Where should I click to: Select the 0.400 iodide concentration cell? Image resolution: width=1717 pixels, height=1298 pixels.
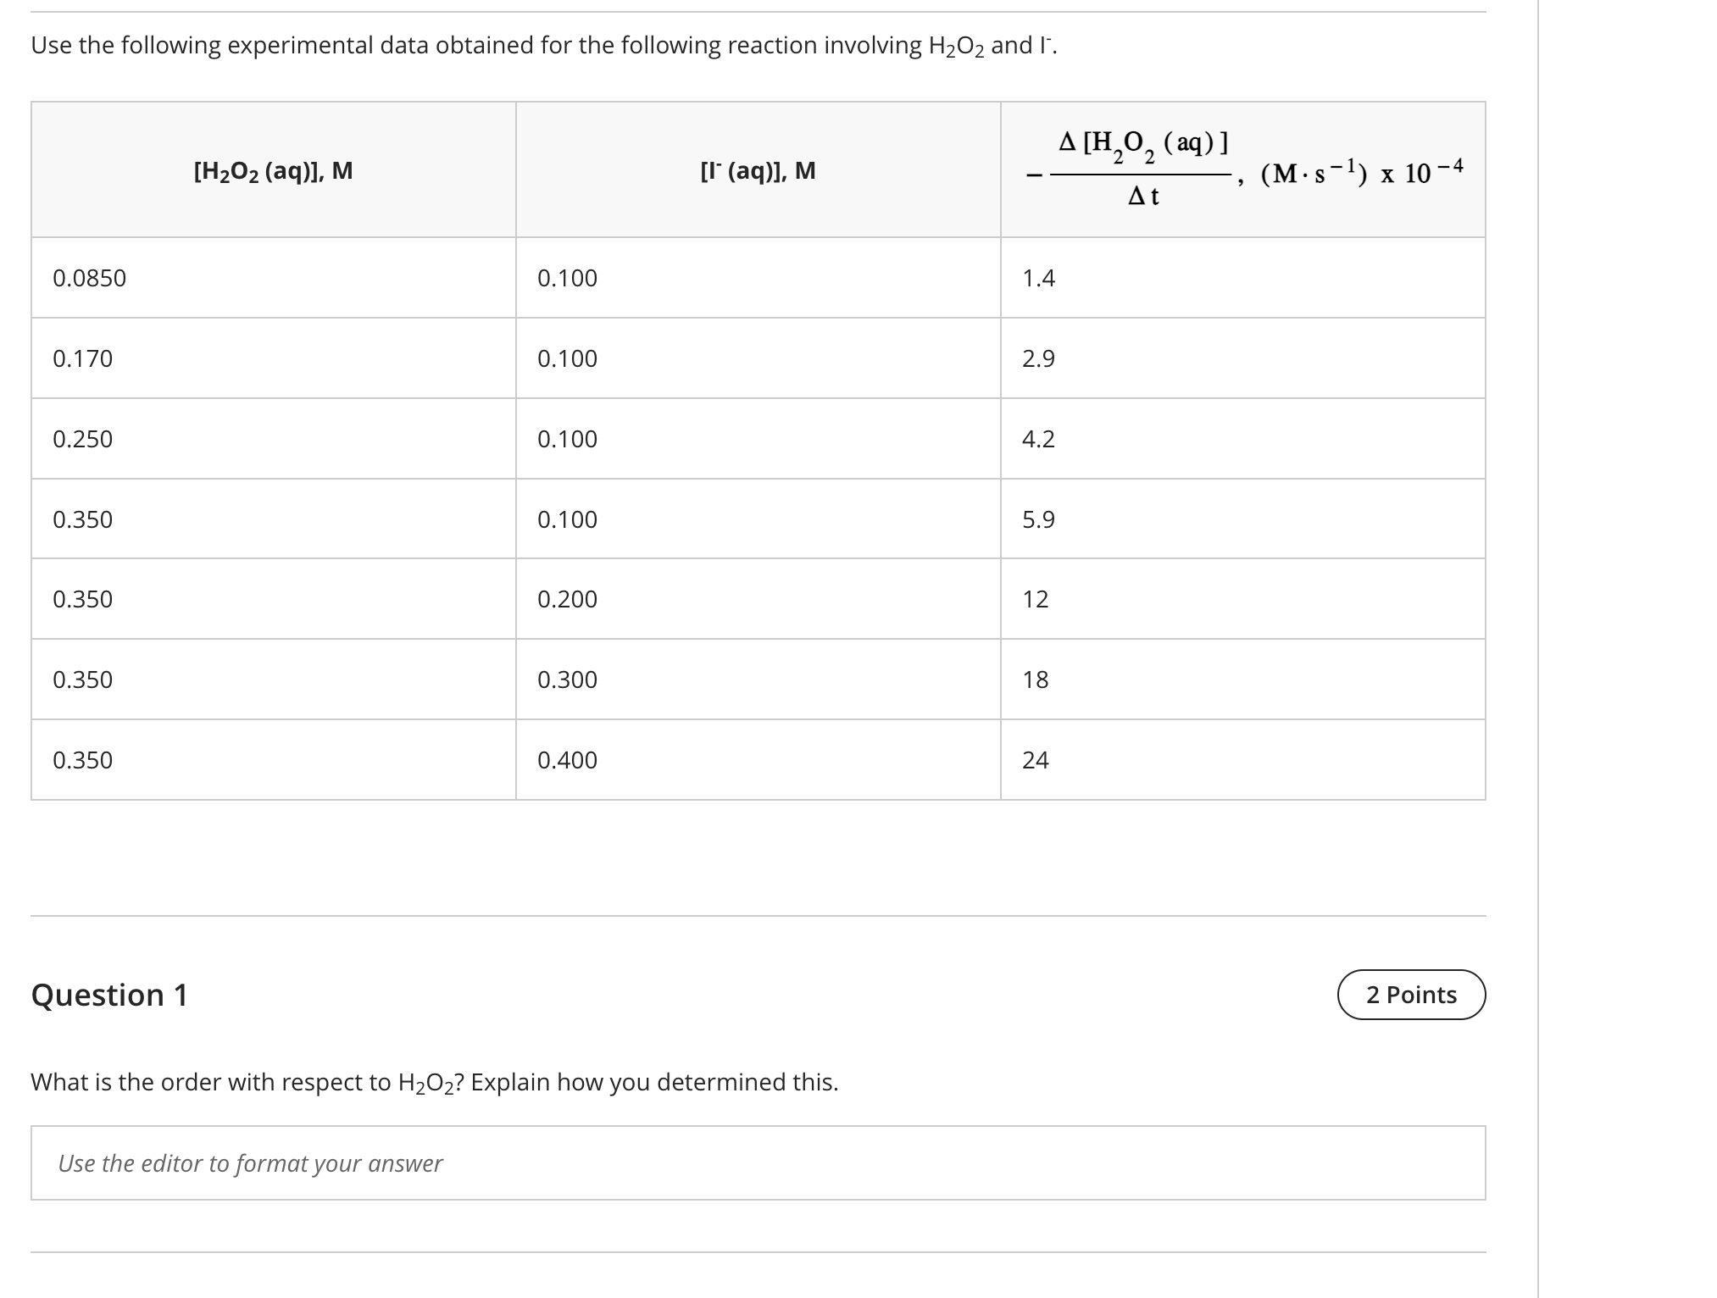[x=568, y=760]
